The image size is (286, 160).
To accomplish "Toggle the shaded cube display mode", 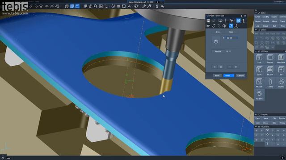I will tap(72, 6).
